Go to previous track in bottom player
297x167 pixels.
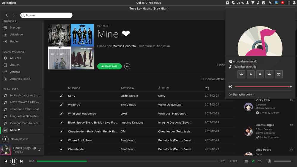tap(6, 161)
